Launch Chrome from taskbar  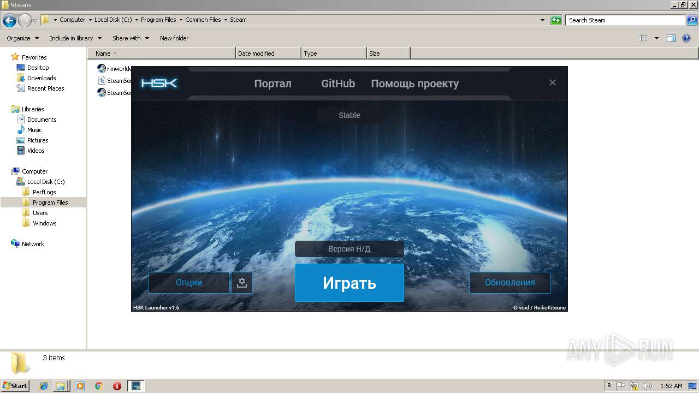coord(99,386)
